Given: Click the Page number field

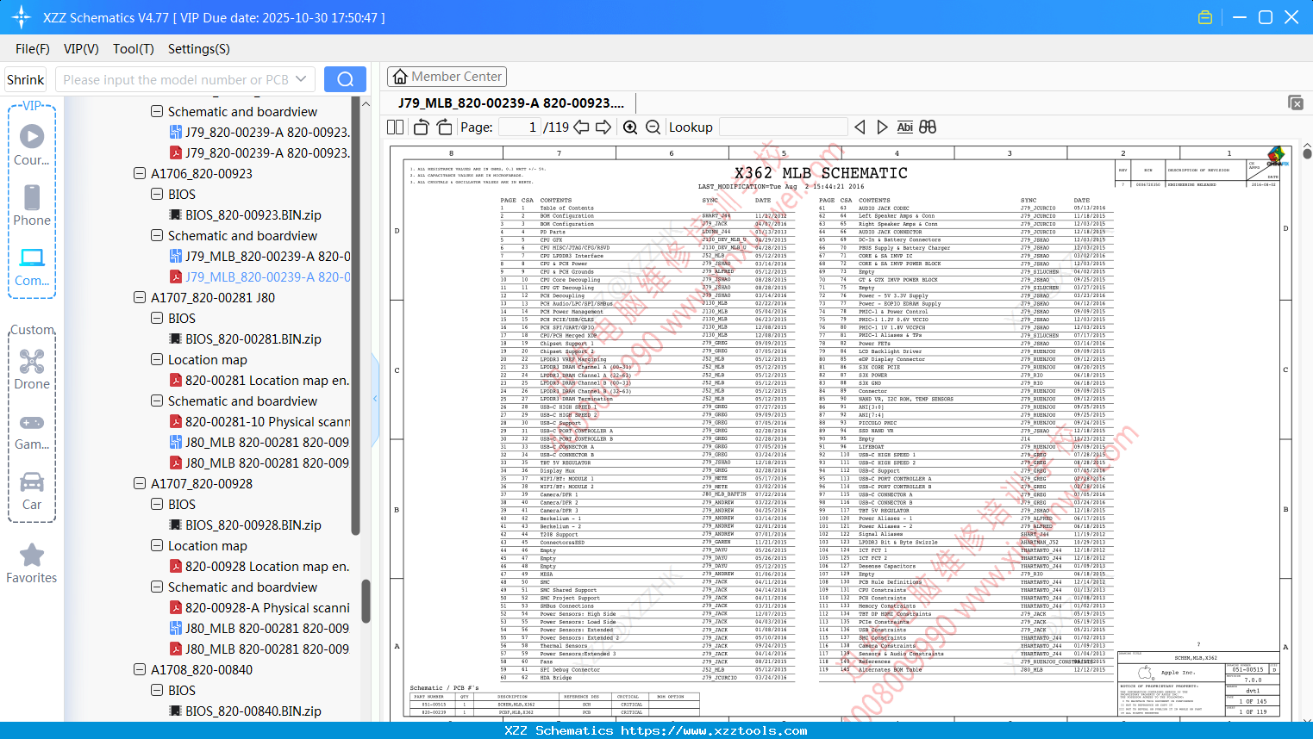Looking at the screenshot, I should tap(518, 127).
